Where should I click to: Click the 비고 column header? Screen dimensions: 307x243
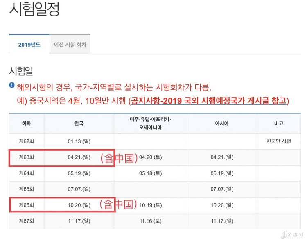(x=278, y=123)
